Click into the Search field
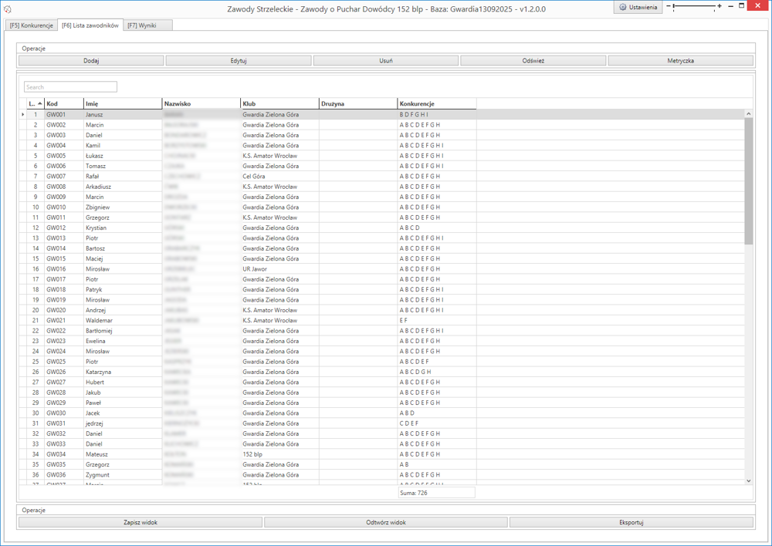Screen dimensions: 772x546 (70, 87)
